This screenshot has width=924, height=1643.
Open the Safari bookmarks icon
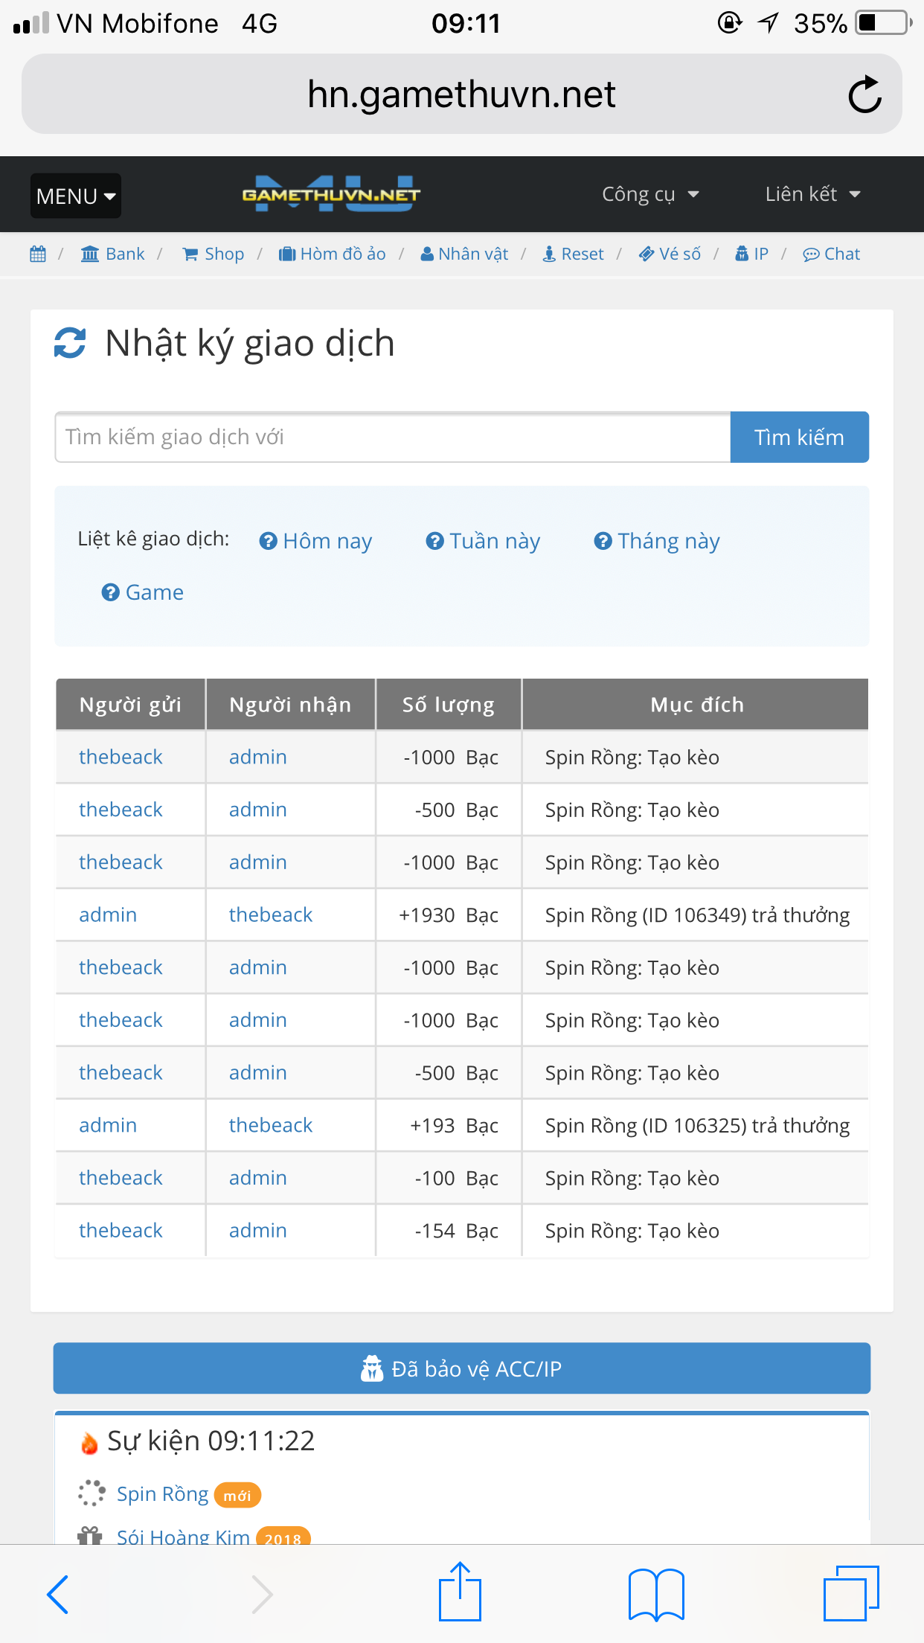[656, 1594]
